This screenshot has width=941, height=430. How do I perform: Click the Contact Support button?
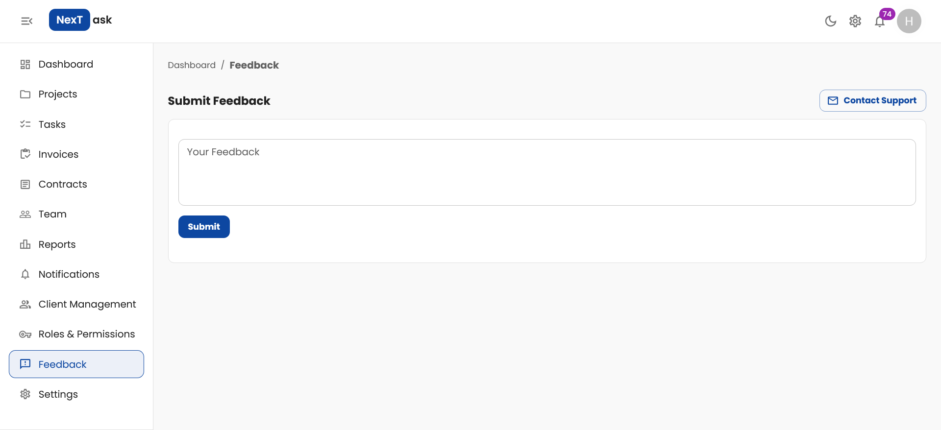872,100
